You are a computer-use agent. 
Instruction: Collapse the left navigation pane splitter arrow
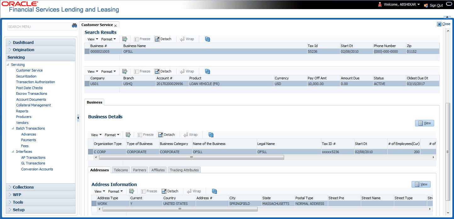click(78, 118)
